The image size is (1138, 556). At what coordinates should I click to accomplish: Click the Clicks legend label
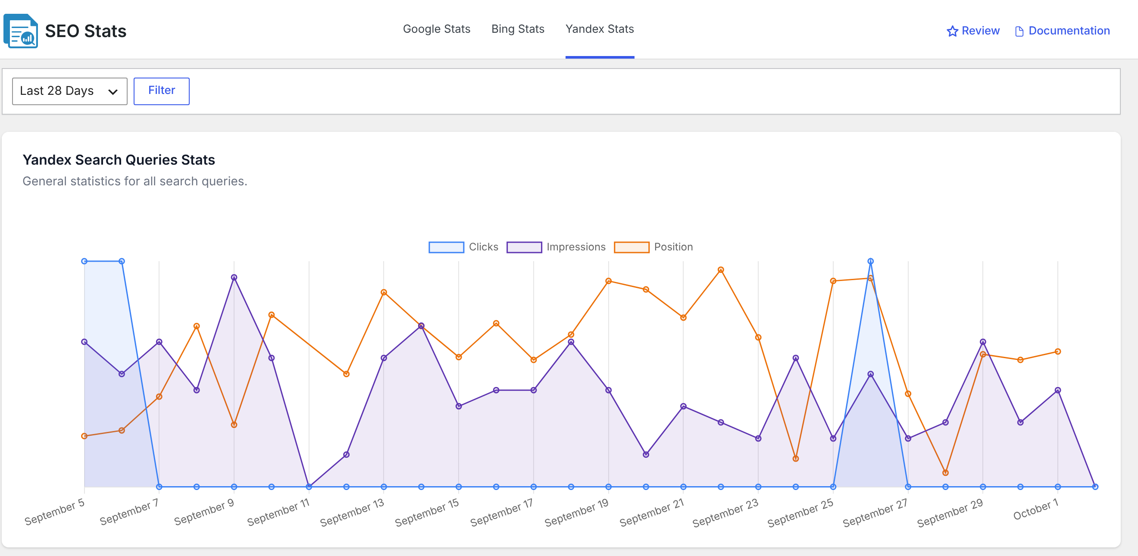[483, 247]
